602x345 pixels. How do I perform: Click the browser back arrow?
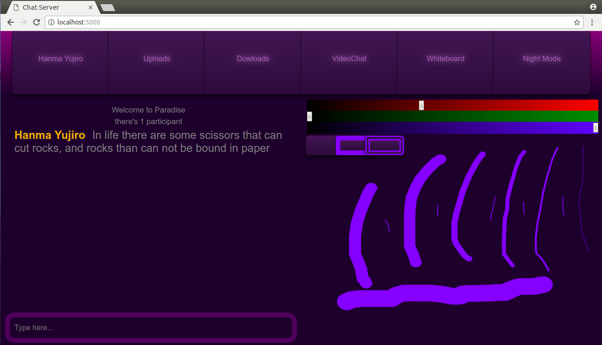click(x=11, y=22)
